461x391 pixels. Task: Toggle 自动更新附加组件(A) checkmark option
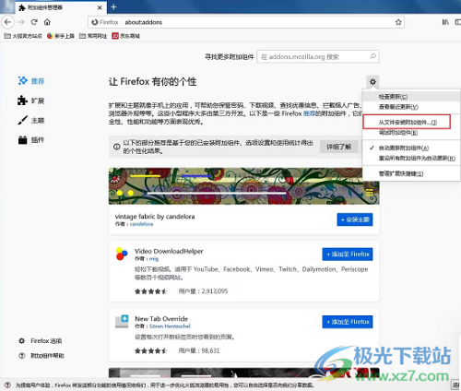[411, 148]
